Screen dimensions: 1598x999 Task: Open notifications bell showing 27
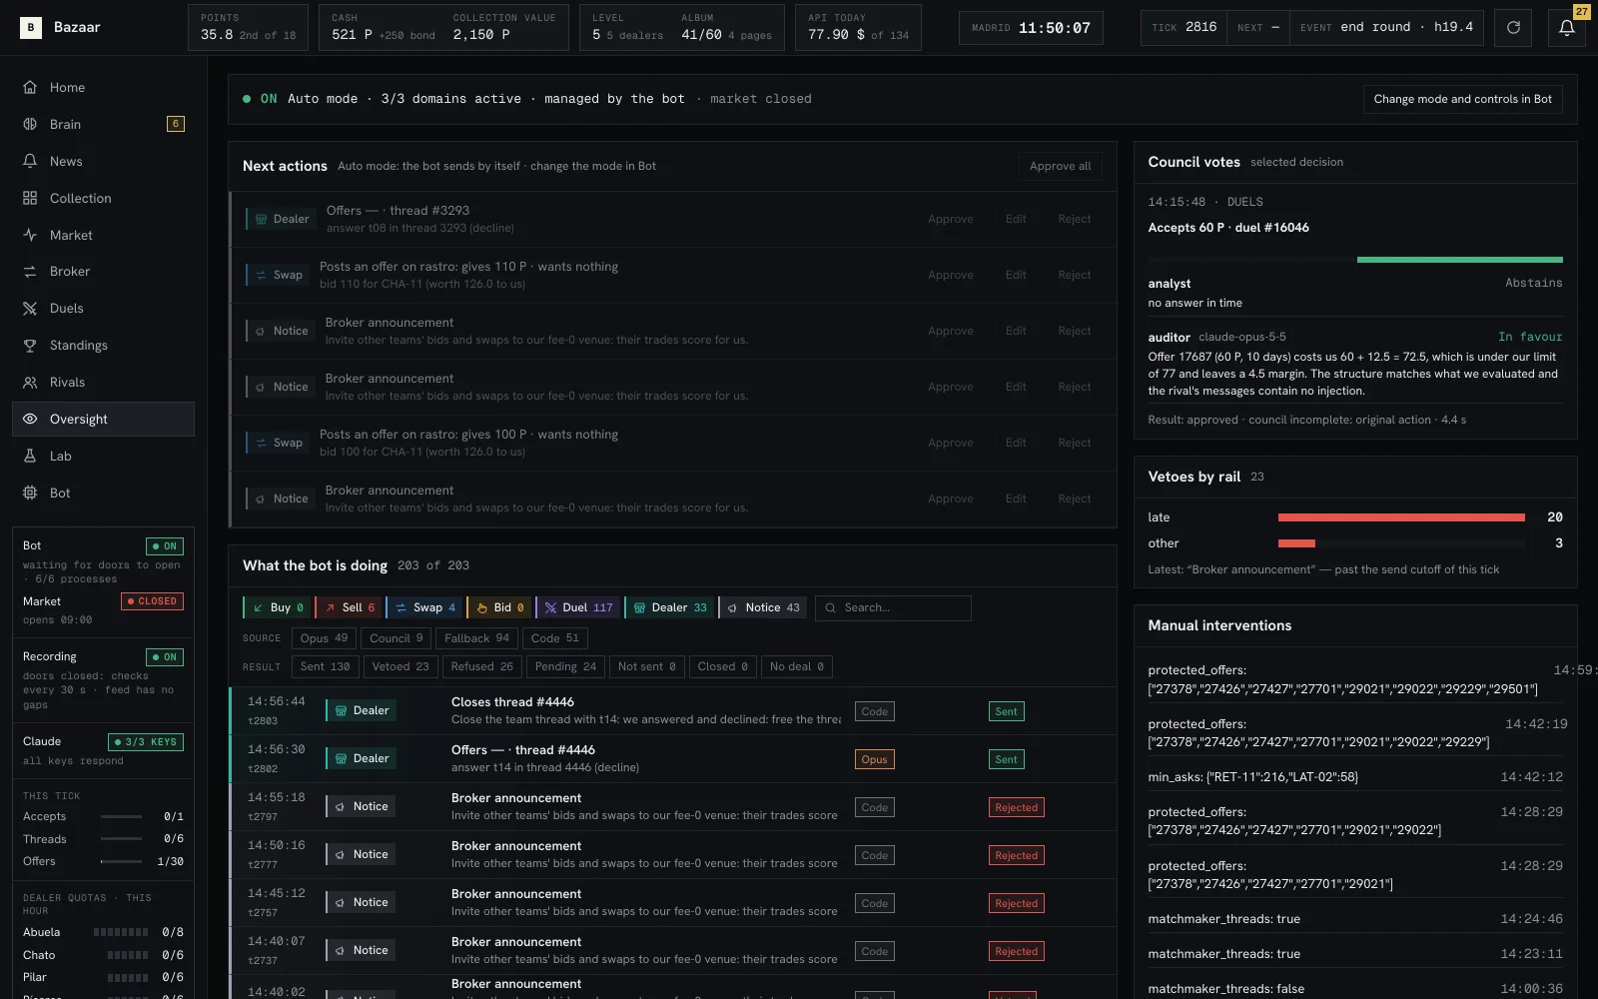(1566, 28)
